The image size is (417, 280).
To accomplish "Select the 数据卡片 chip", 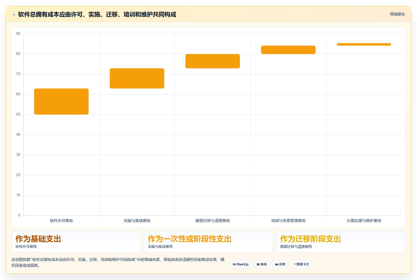I will (x=301, y=264).
